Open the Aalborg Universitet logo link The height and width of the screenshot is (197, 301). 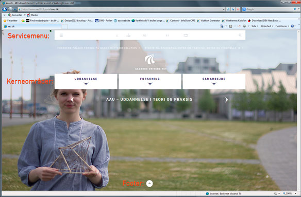[150, 62]
